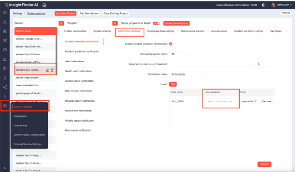The image size is (295, 172).
Task: Select Health alert notification section
Action: click(x=78, y=71)
